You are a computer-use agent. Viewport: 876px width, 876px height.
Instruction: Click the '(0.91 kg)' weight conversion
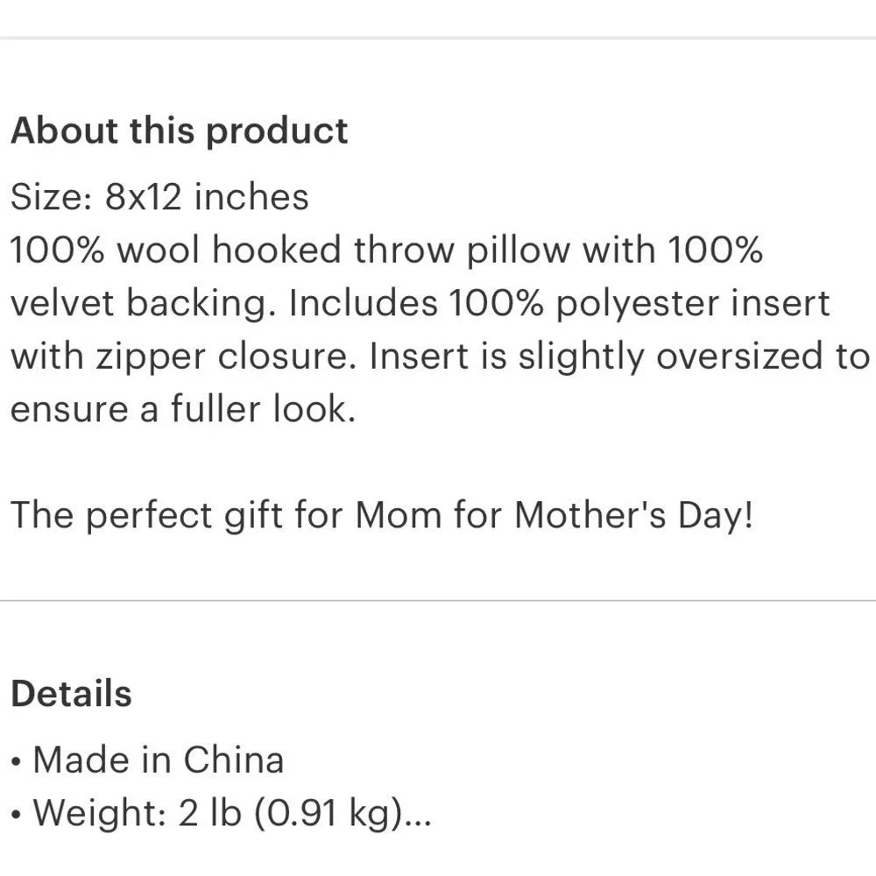(x=328, y=814)
